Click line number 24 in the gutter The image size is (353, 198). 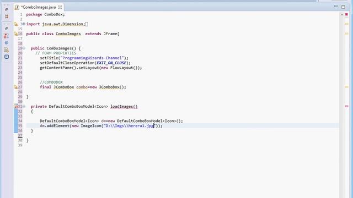click(20, 73)
